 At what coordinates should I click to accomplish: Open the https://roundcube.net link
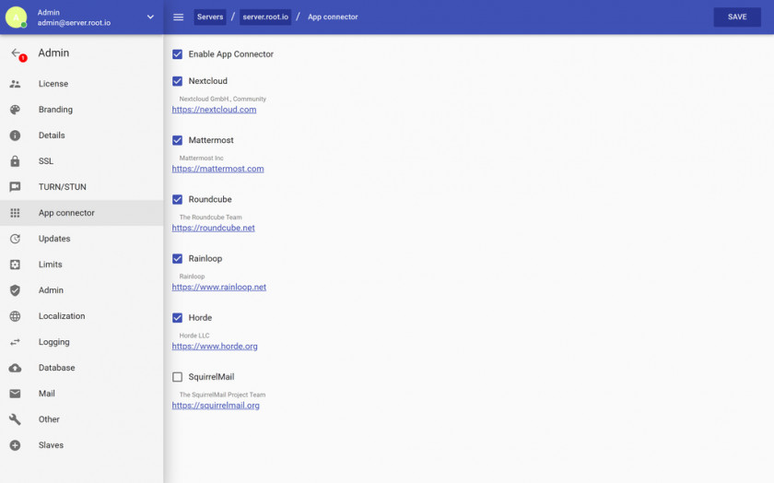point(213,229)
